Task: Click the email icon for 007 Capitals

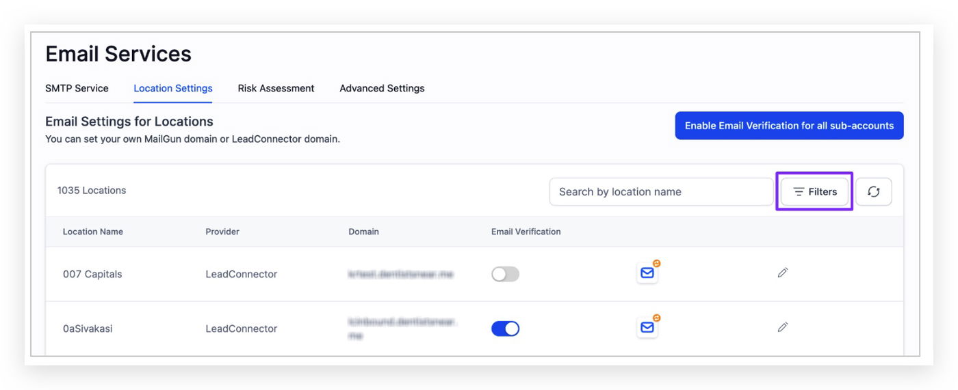Action: pyautogui.click(x=647, y=273)
